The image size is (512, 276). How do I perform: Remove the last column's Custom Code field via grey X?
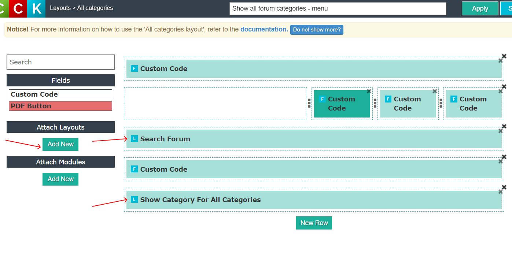tap(500, 91)
